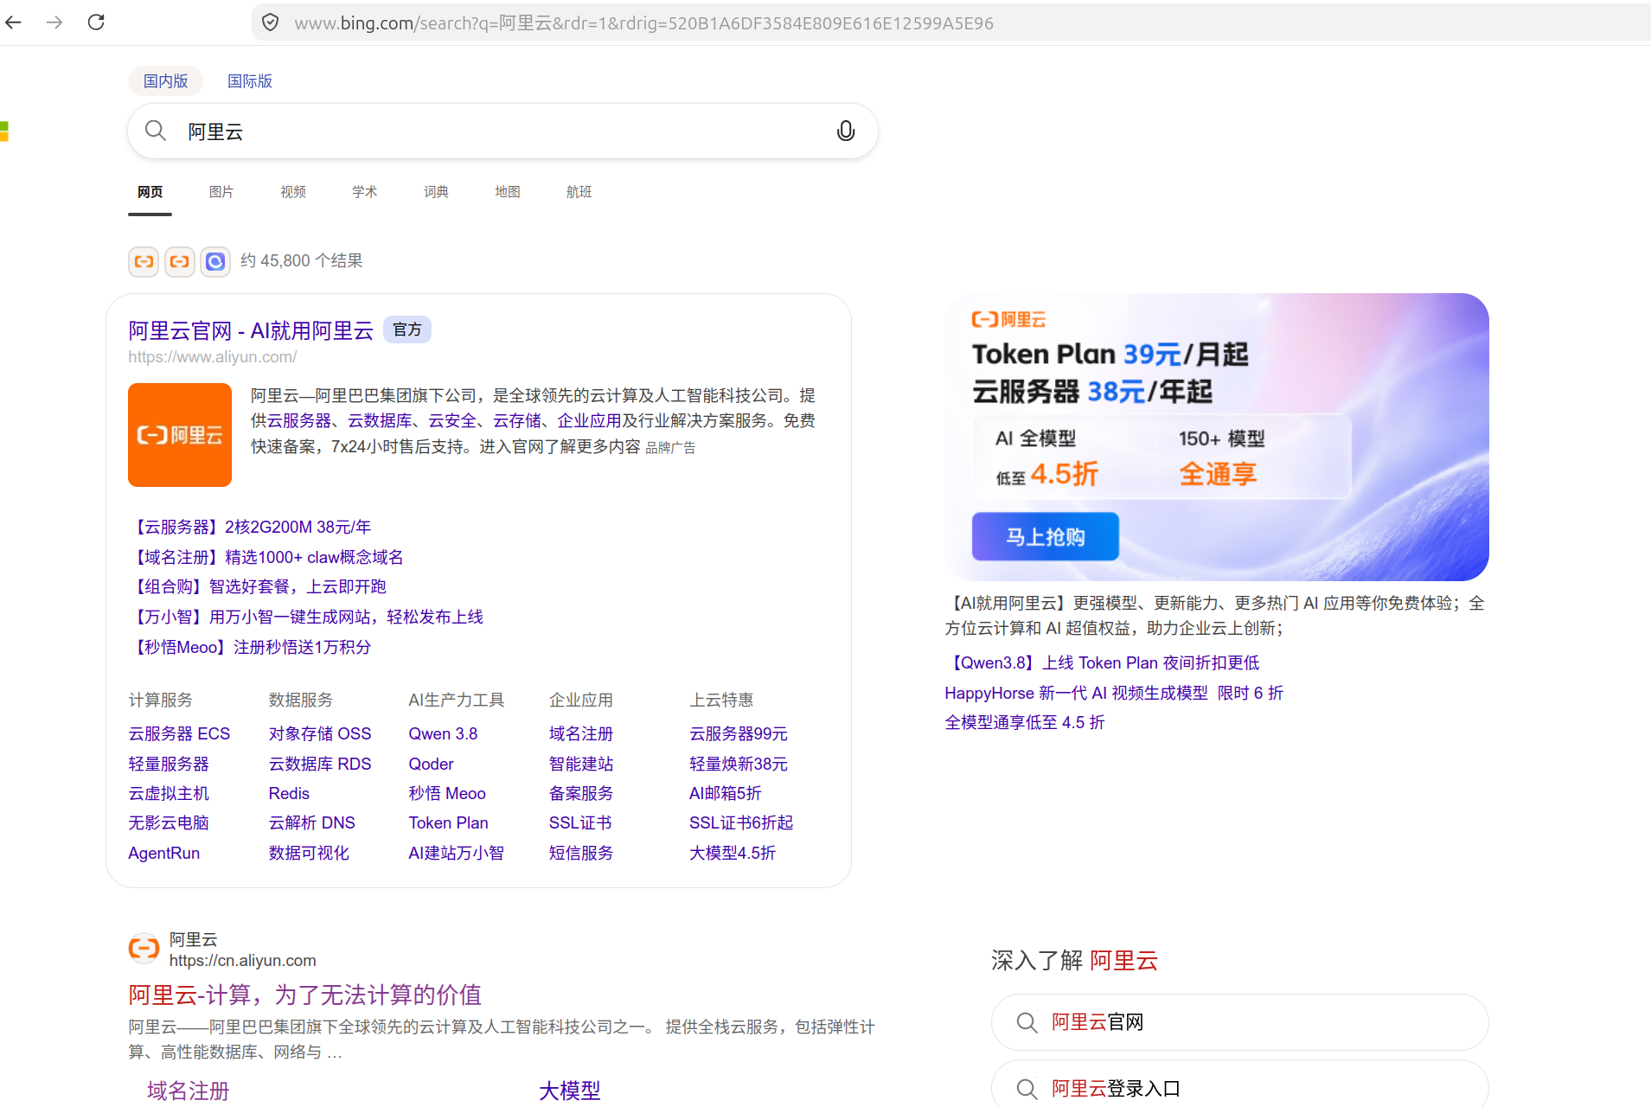Click magnifier icon next to 阿里云登录入口 suggestion
Image resolution: width=1651 pixels, height=1107 pixels.
[1027, 1089]
